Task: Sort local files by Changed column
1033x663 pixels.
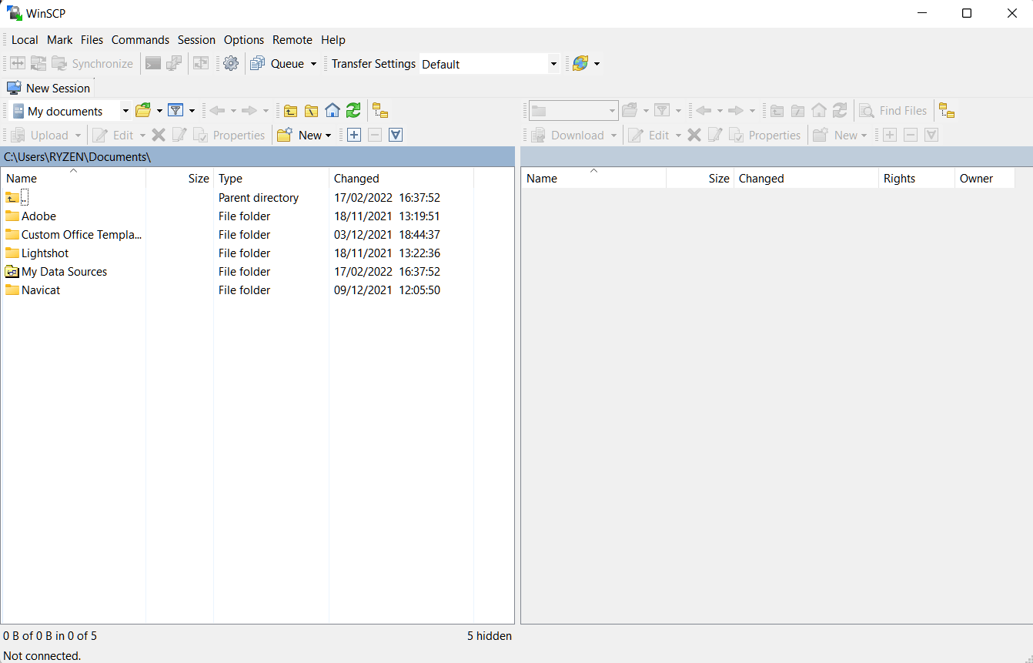Action: (356, 179)
